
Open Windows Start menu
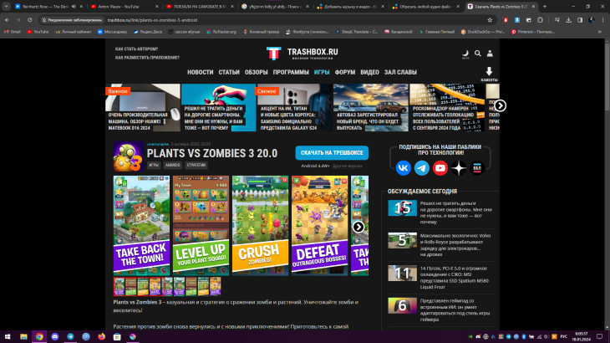pyautogui.click(x=8, y=337)
